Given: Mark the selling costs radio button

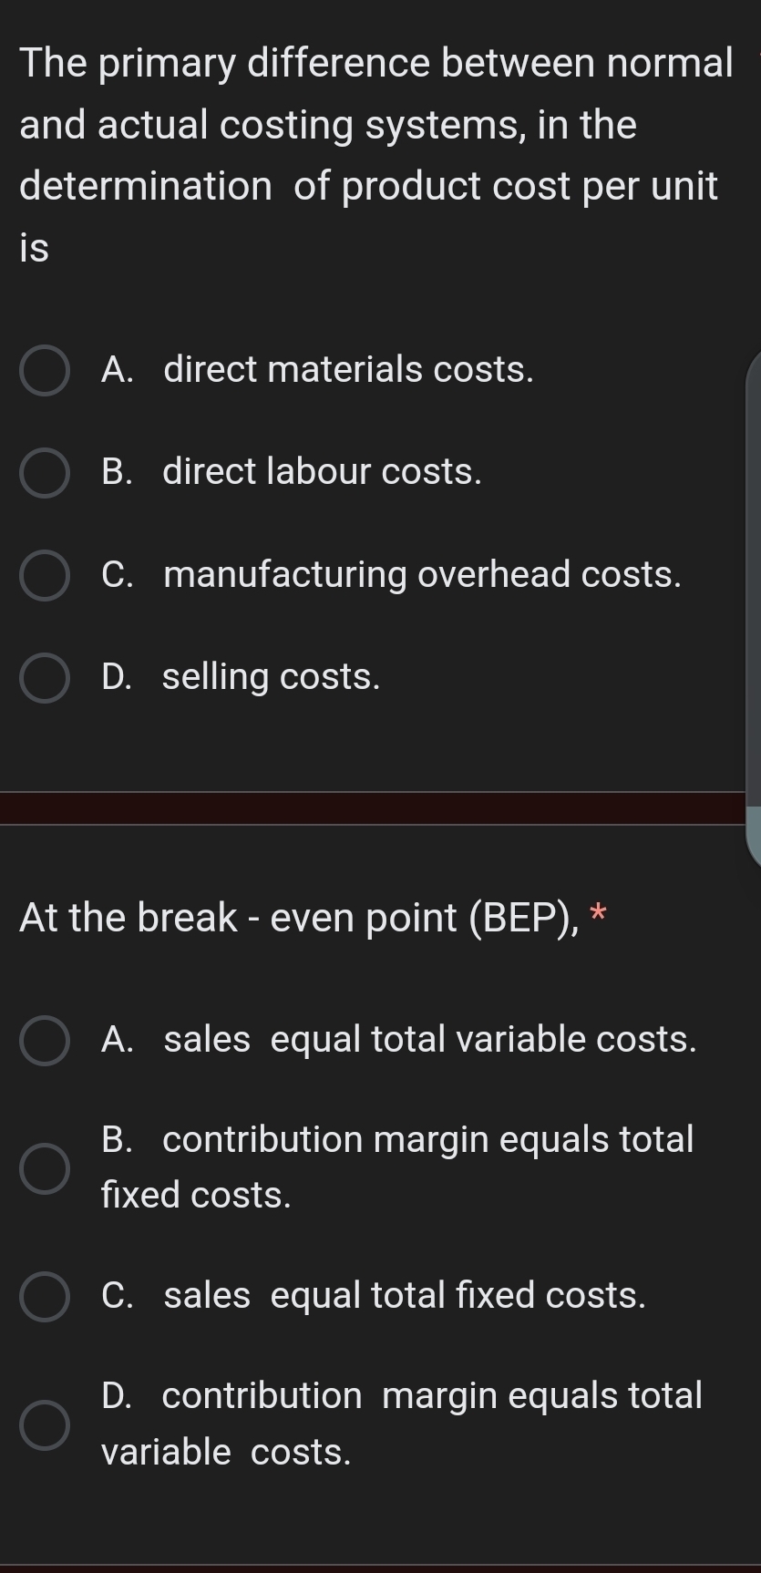Looking at the screenshot, I should click(45, 678).
